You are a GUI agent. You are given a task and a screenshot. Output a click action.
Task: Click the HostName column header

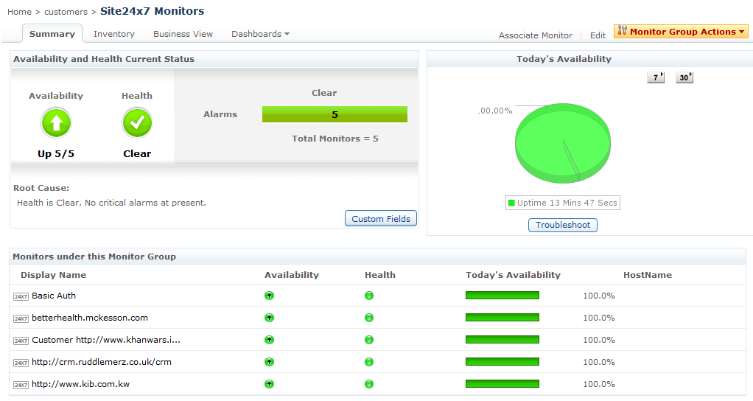(x=648, y=275)
